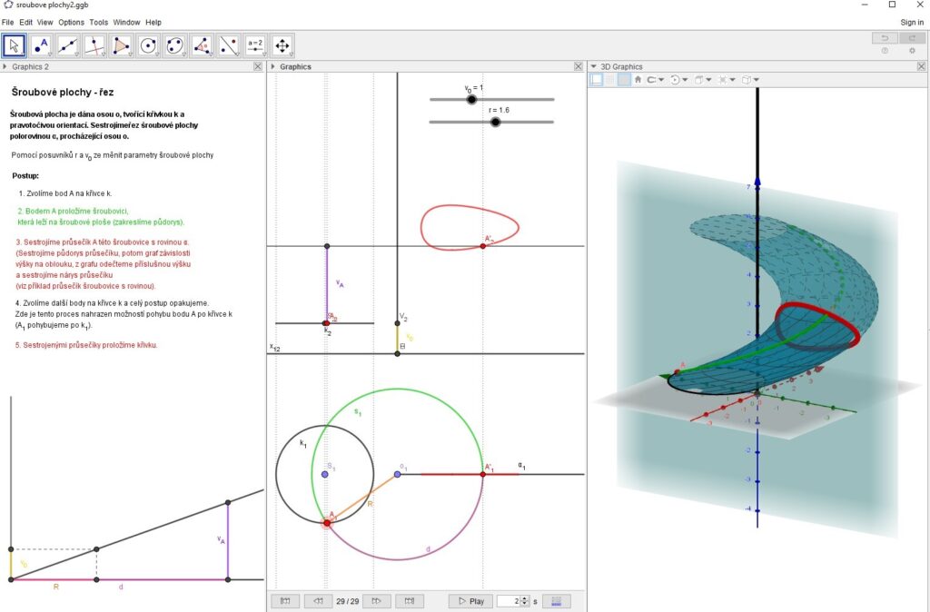Viewport: 930px width, 612px height.
Task: Choose the Ellipse tool
Action: [174, 45]
